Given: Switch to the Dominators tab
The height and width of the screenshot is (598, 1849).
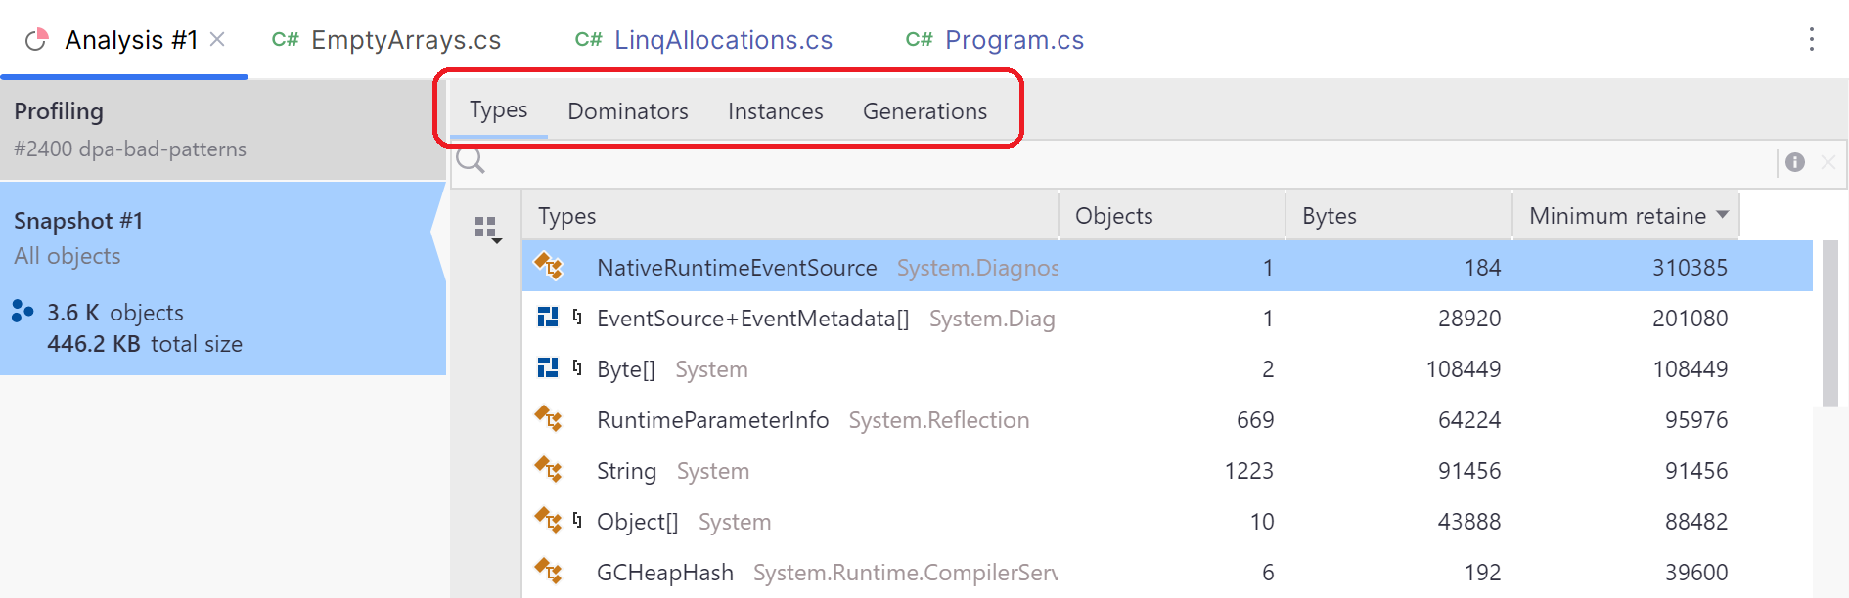Looking at the screenshot, I should (627, 111).
